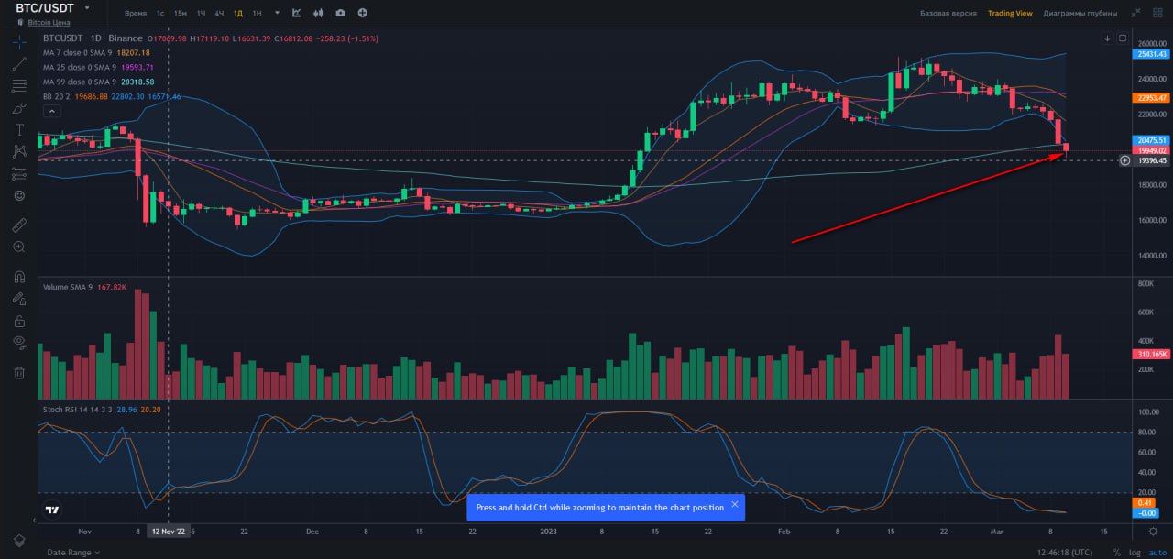Click the BTCUSDT 1D Binance legend title
The height and width of the screenshot is (559, 1173).
pyautogui.click(x=93, y=38)
